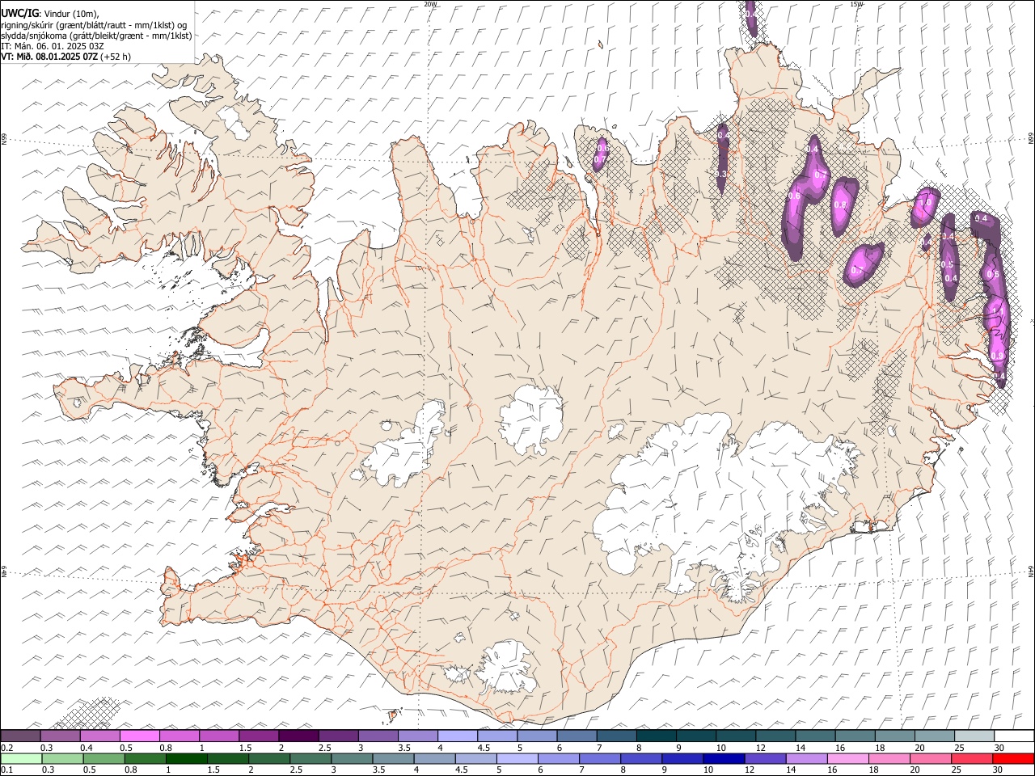Click the navy blue swatch labeled 10, bottom row

pos(724,758)
